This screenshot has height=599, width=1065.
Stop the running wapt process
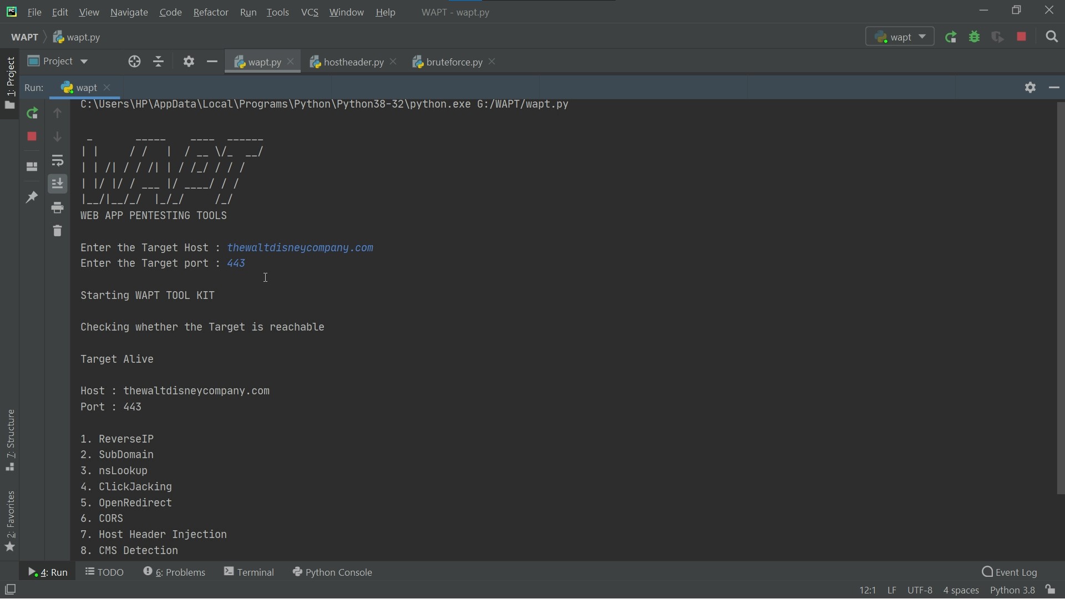coord(32,136)
